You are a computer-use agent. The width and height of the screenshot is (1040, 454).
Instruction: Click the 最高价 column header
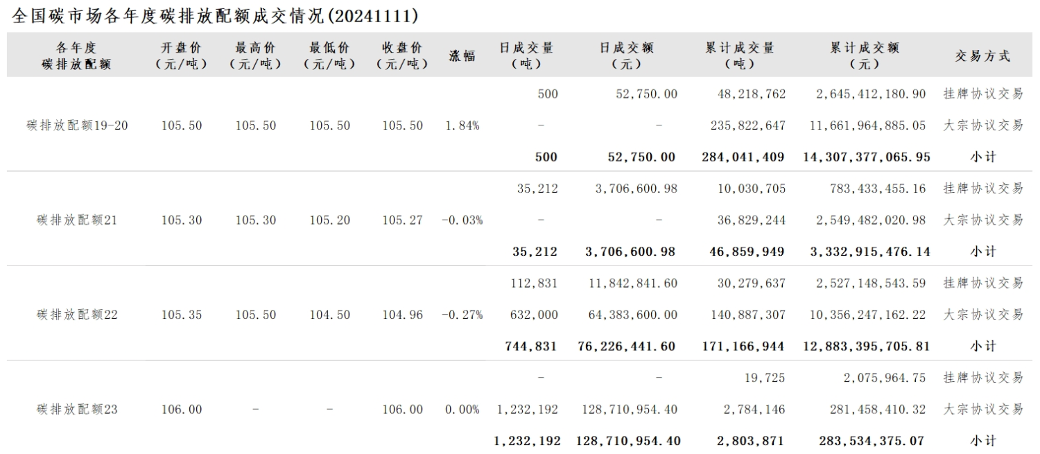coord(255,55)
